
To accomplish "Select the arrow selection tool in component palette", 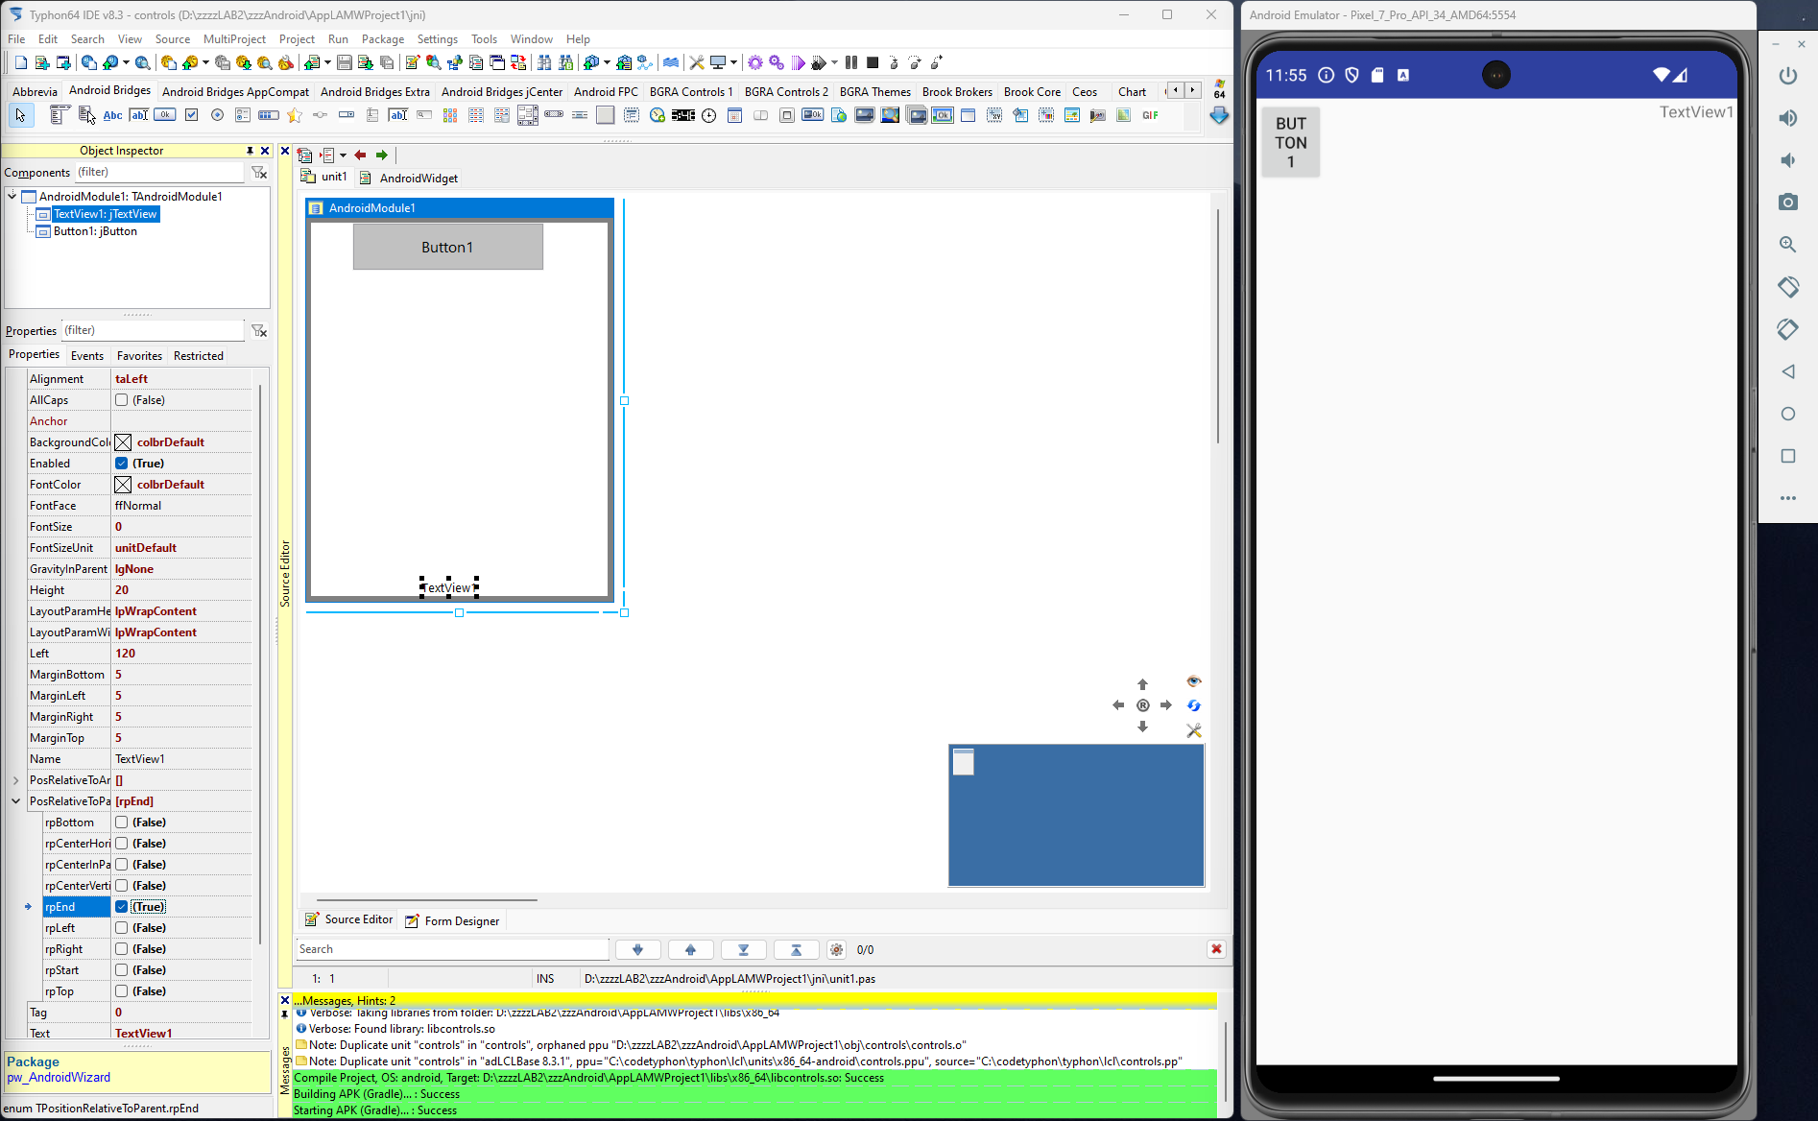I will pyautogui.click(x=20, y=115).
